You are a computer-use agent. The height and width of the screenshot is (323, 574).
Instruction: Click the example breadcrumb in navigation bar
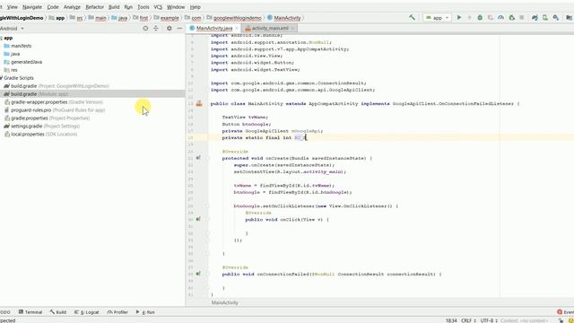pyautogui.click(x=167, y=18)
